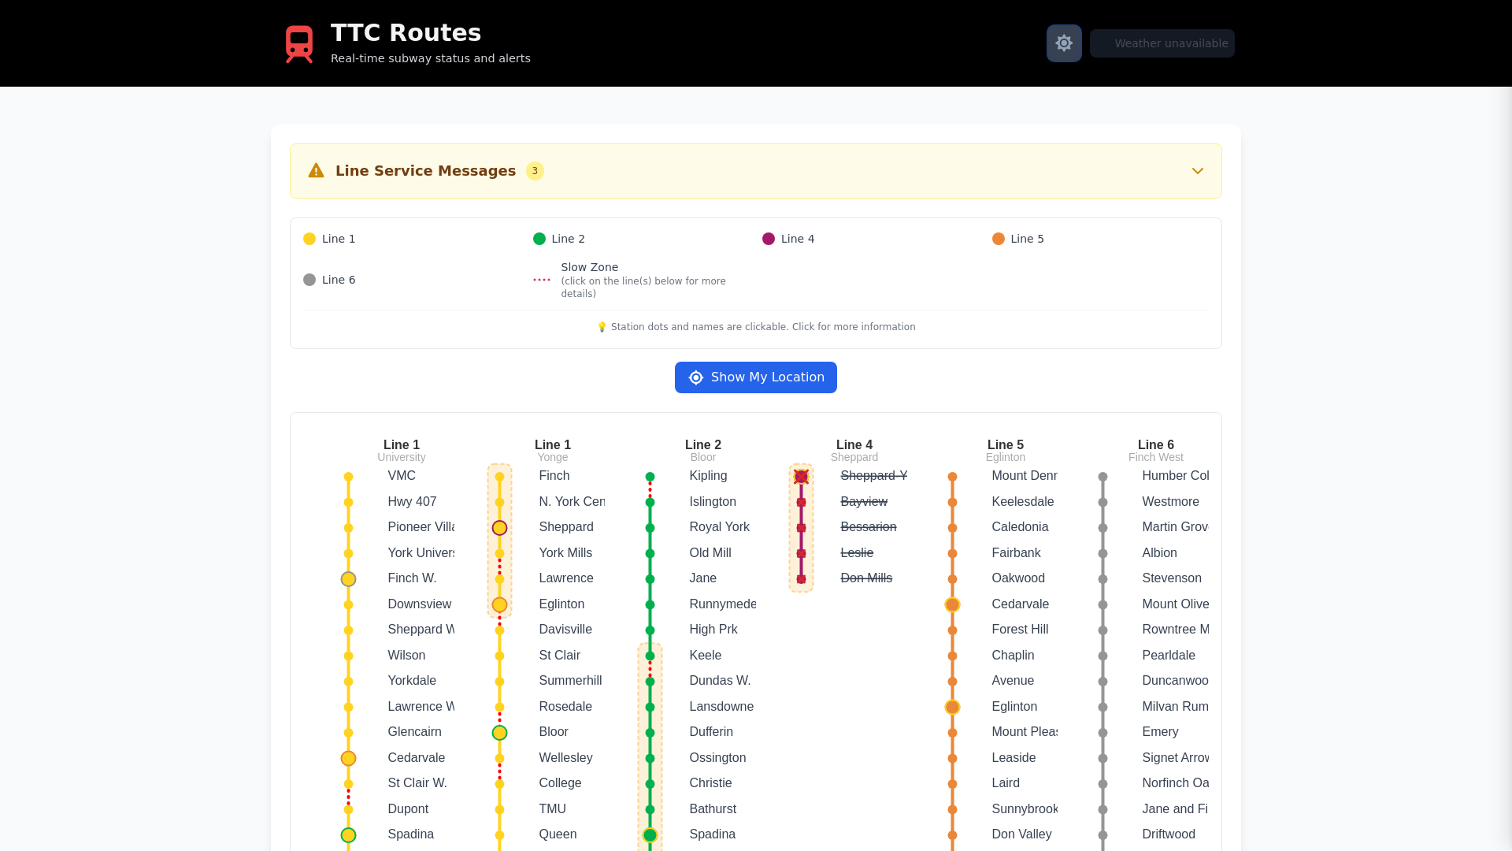Click the grey Line 6 legend swatch
Viewport: 1512px width, 851px height.
click(309, 280)
